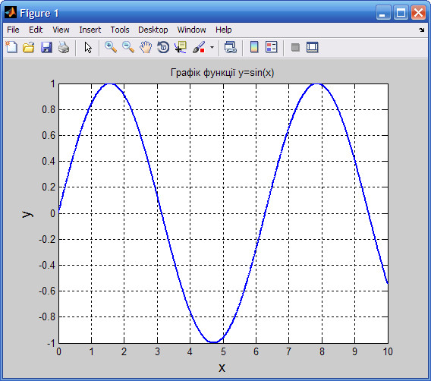Toggle the Brush data tool
Image resolution: width=431 pixels, height=381 pixels.
coord(199,48)
